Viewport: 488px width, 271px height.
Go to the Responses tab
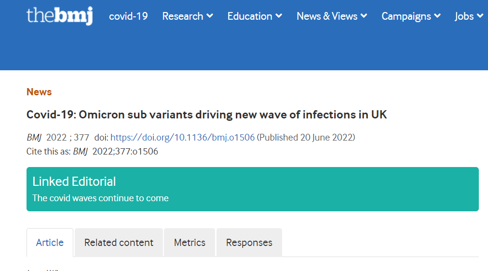(x=249, y=243)
